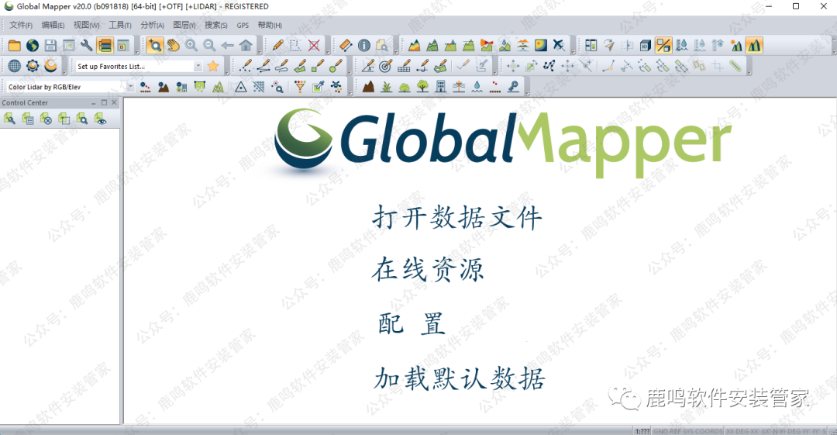The height and width of the screenshot is (435, 837).
Task: Close the Control Center panel
Action: tap(115, 102)
